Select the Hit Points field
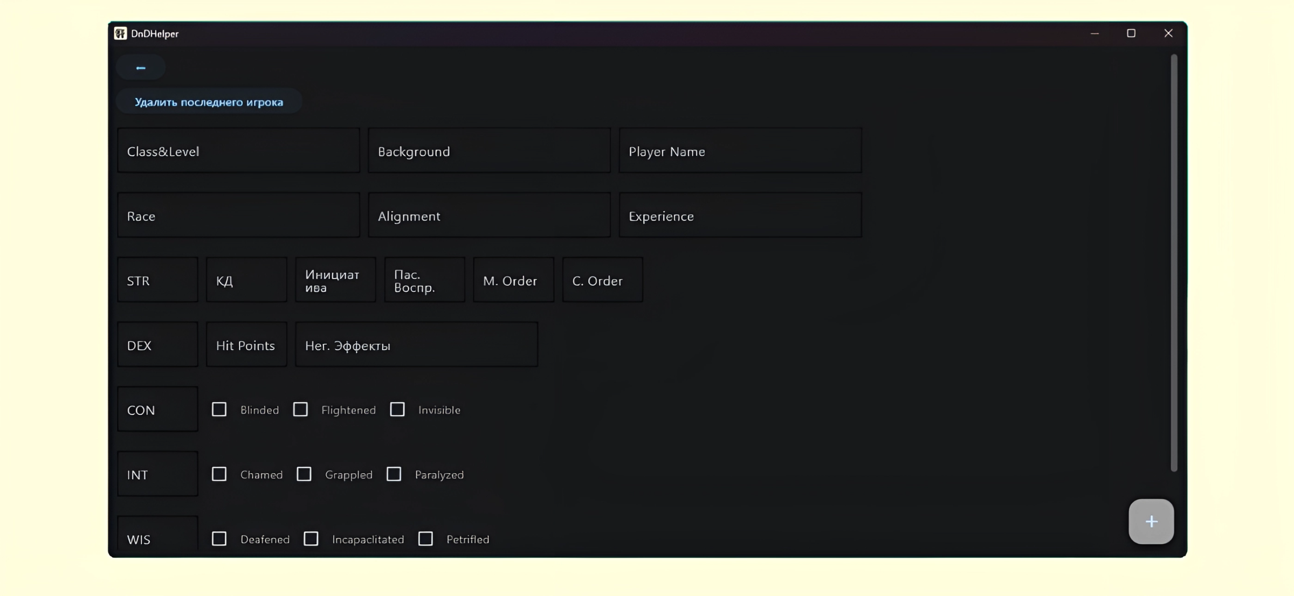Image resolution: width=1294 pixels, height=596 pixels. (x=246, y=345)
